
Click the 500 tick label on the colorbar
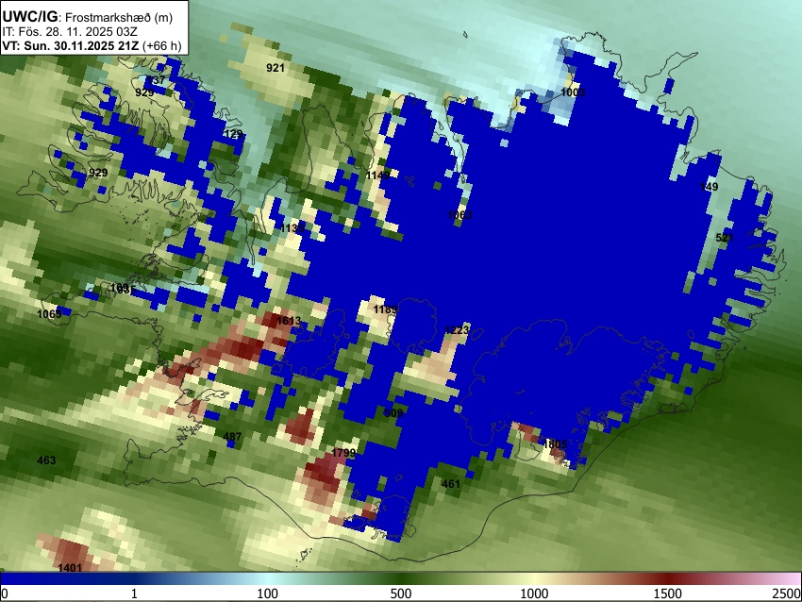tap(400, 594)
